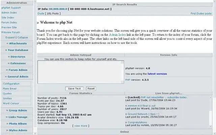This screenshot has width=216, height=135.
Task: Click Number of posts value 7116
Action: [x=63, y=98]
